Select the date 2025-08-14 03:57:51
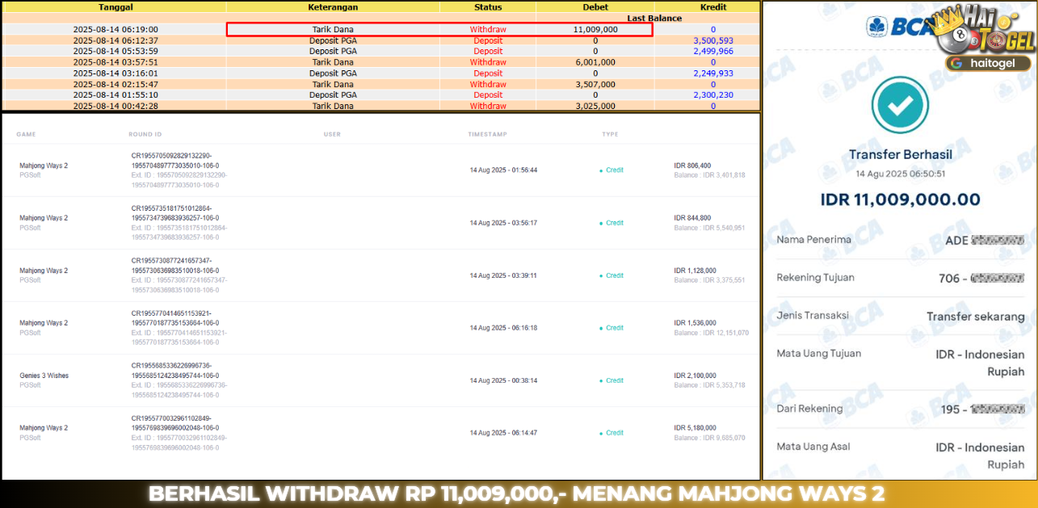1038x508 pixels. point(116,62)
